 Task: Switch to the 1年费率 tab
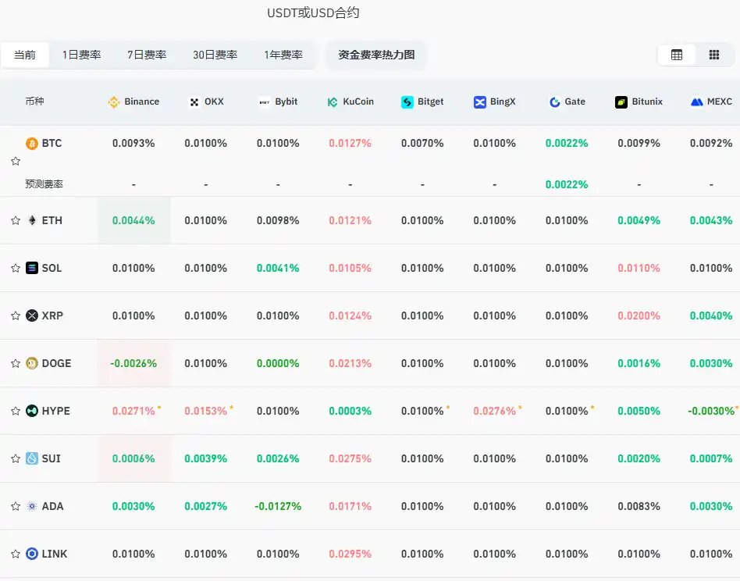(283, 55)
